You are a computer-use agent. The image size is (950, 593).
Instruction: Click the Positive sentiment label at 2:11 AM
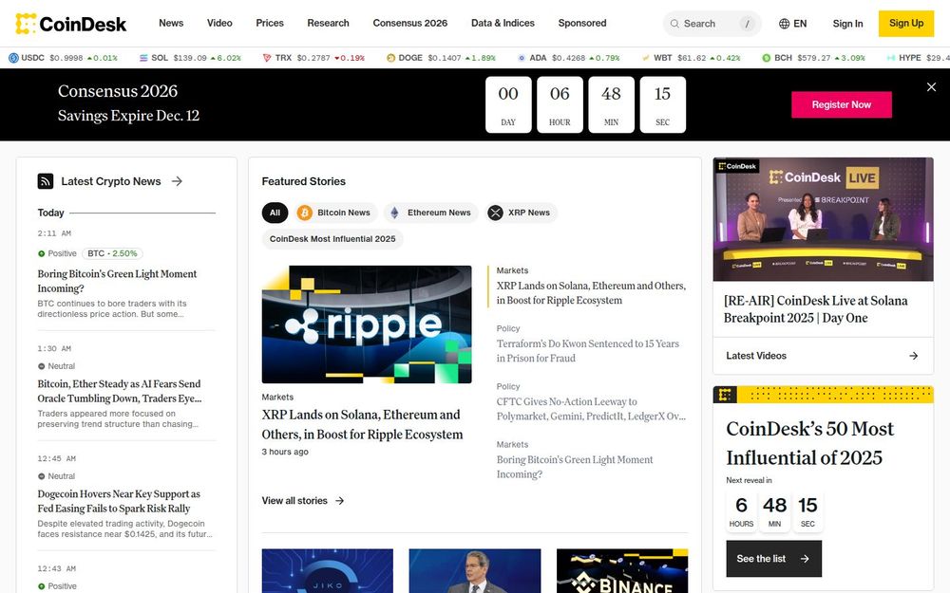[57, 253]
